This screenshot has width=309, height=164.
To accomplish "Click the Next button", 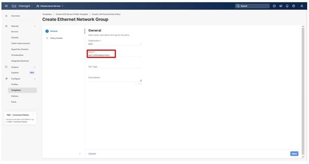I will pos(294,153).
